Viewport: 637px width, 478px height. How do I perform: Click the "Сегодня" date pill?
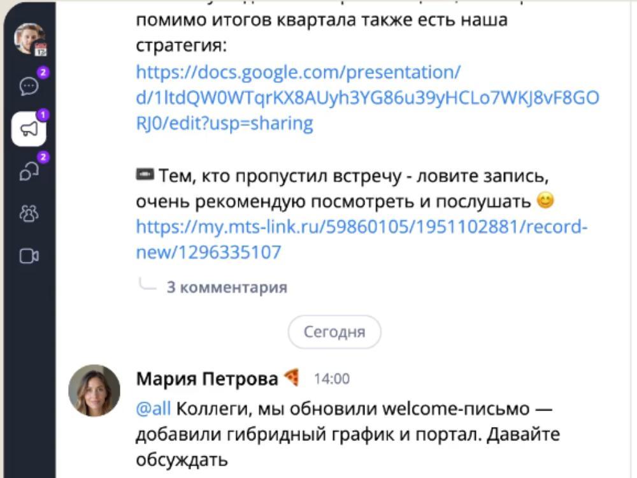pos(334,332)
